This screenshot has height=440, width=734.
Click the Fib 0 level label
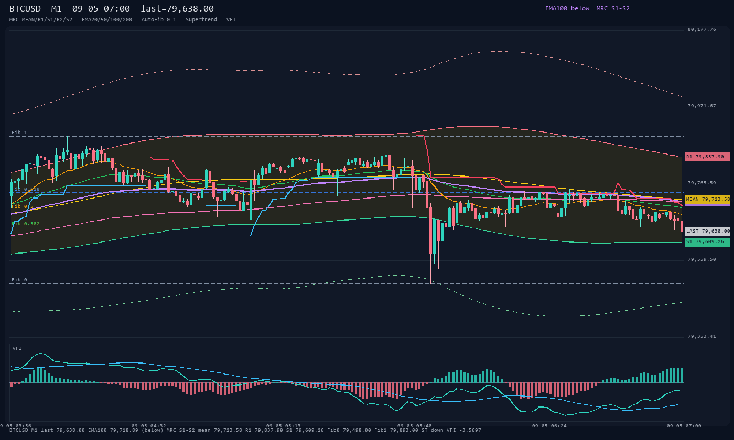[19, 280]
